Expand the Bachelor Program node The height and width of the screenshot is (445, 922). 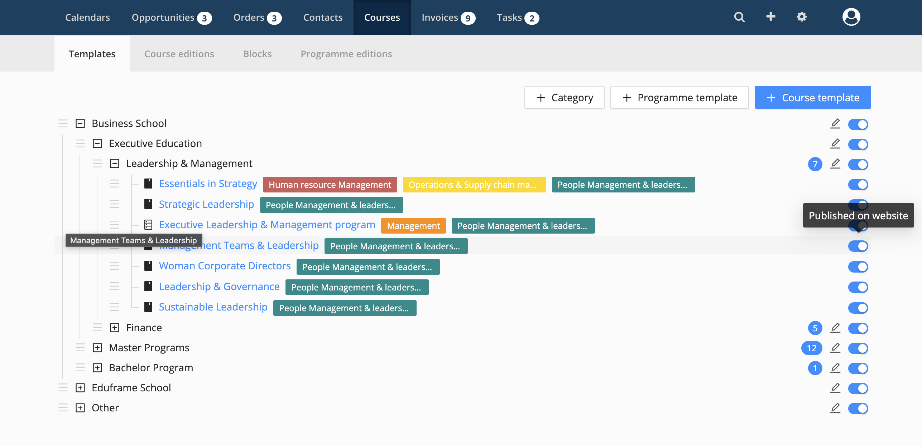tap(97, 368)
